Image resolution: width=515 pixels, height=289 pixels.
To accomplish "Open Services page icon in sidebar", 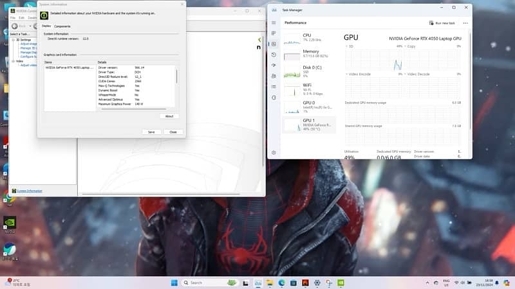I will 274,97.
